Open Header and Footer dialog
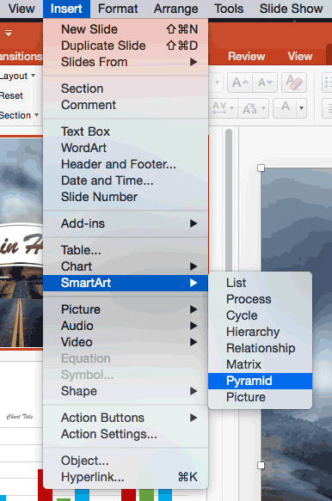332x501 pixels. tap(126, 164)
